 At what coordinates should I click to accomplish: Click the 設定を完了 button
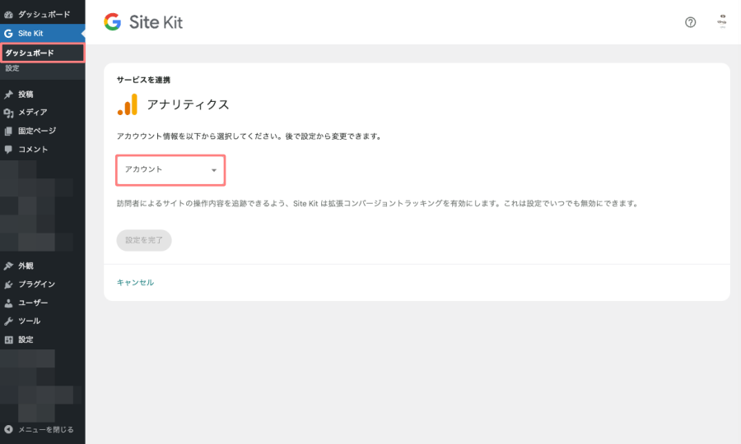point(144,240)
